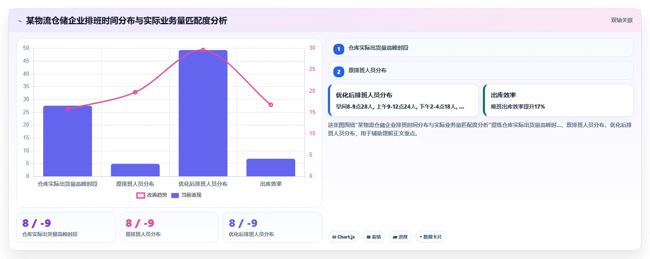
Task: Click x-axis label 原排班人员分布
Action: 135,184
